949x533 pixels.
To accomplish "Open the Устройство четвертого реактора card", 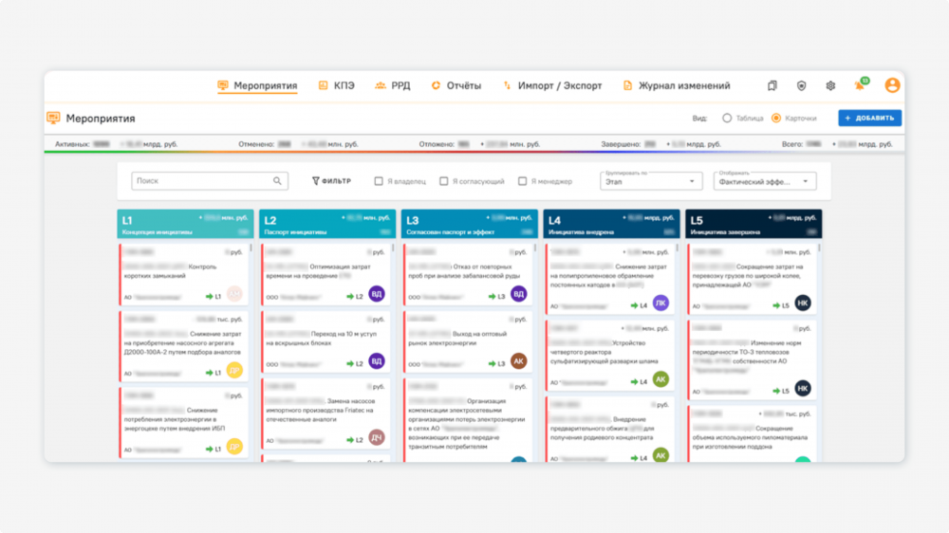I will pos(609,355).
